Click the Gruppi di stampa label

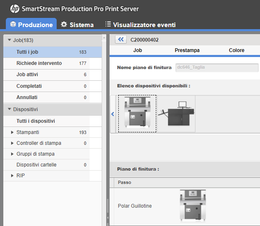[35, 154]
